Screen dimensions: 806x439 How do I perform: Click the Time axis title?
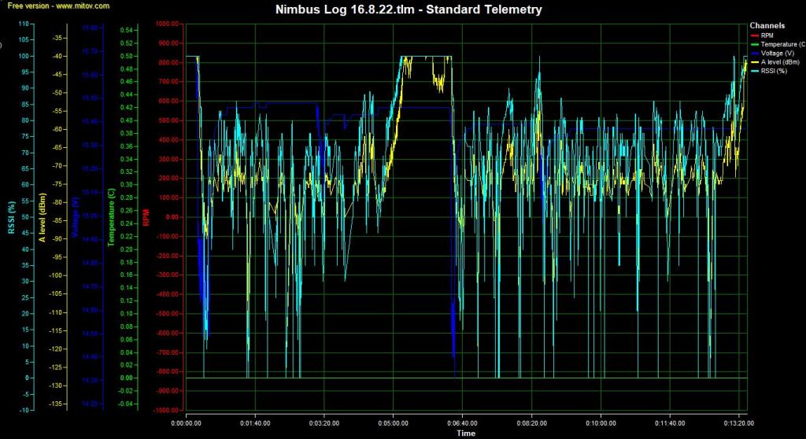pos(466,433)
